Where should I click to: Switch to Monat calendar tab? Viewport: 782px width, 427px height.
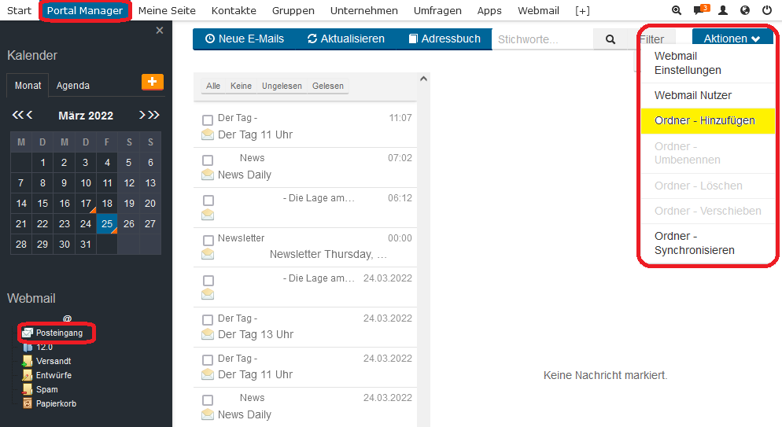tap(28, 85)
